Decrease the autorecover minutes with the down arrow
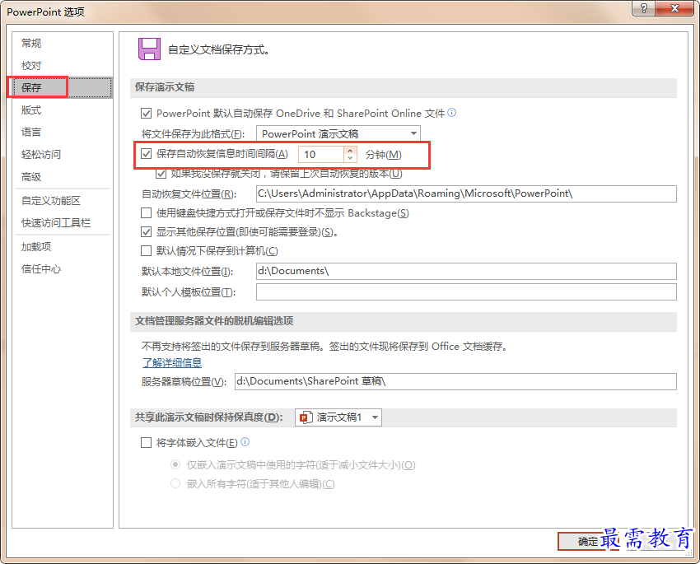Image resolution: width=700 pixels, height=564 pixels. [x=351, y=158]
